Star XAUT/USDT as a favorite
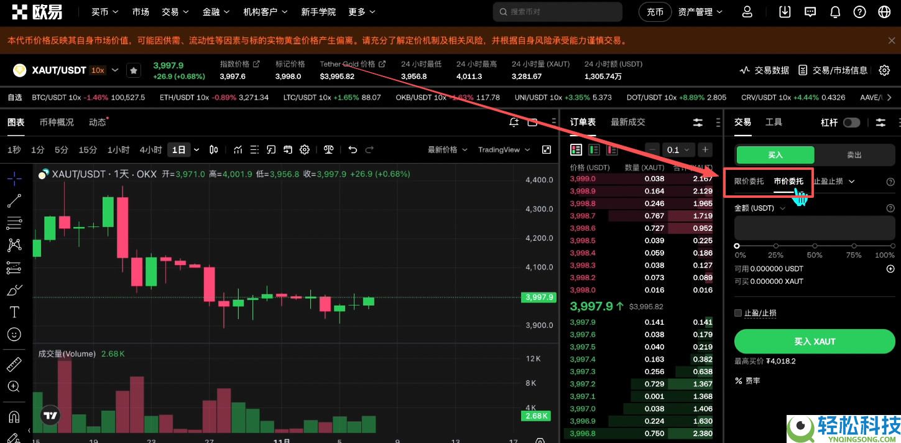 point(133,70)
